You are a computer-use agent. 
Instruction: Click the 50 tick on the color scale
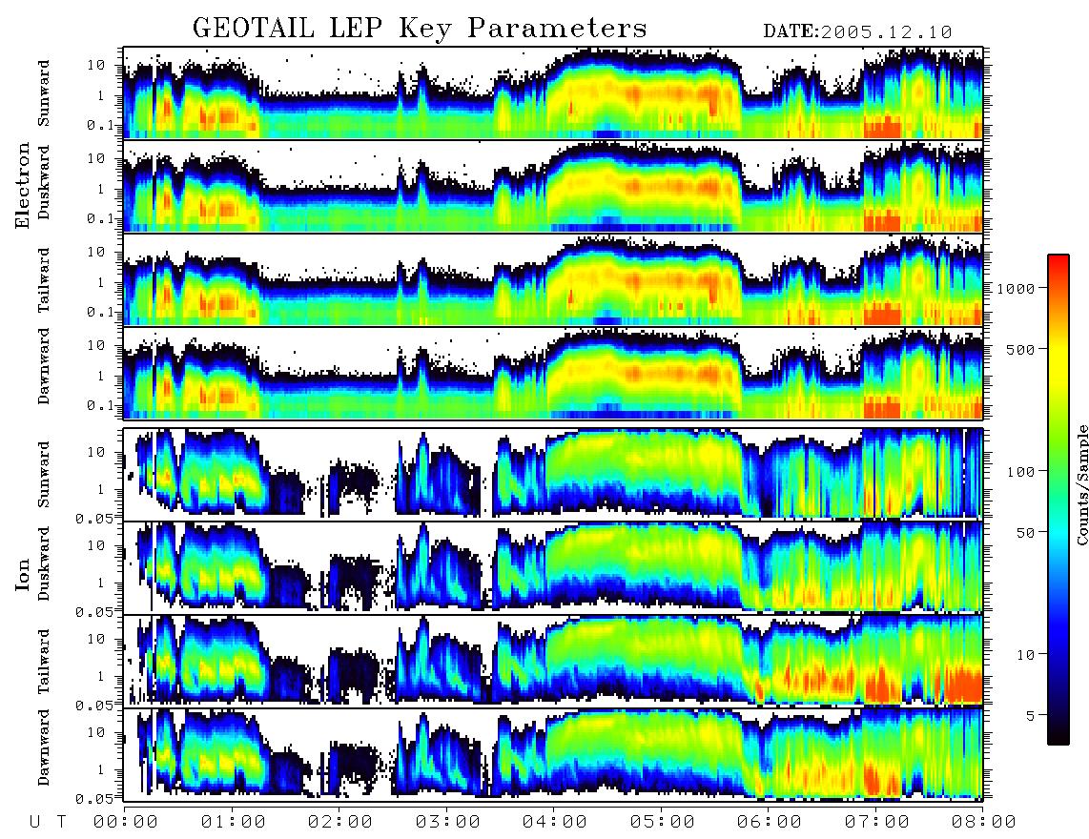click(x=1026, y=533)
